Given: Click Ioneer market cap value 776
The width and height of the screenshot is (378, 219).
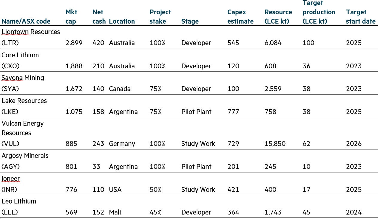Looking at the screenshot, I should point(72,189).
